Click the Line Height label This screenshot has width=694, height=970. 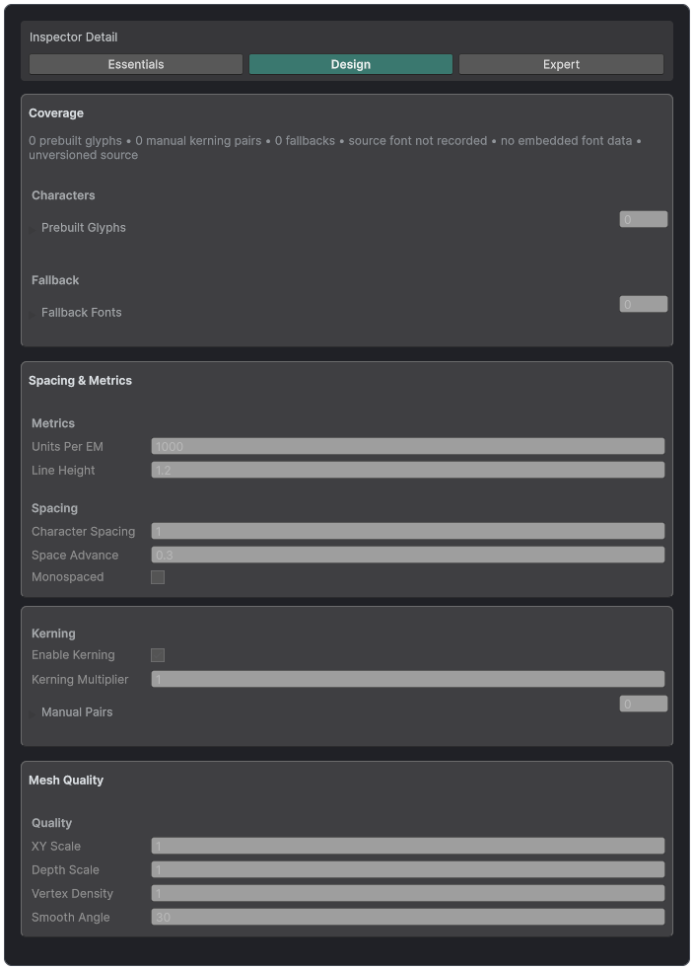pyautogui.click(x=63, y=470)
